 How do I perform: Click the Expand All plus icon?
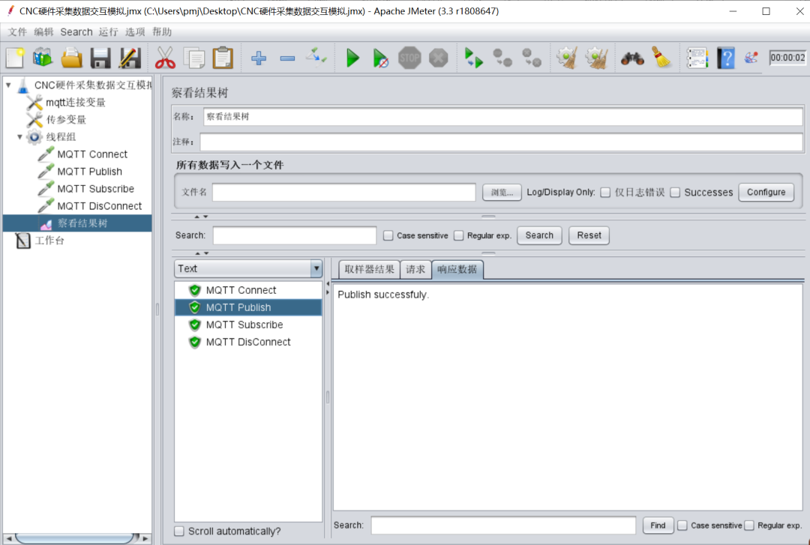point(259,58)
